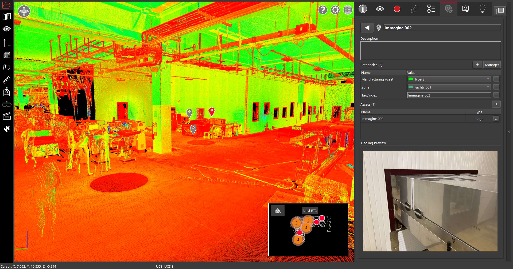513x269 pixels.
Task: Click back arrow beside Immagine 002 name
Action: click(x=367, y=28)
